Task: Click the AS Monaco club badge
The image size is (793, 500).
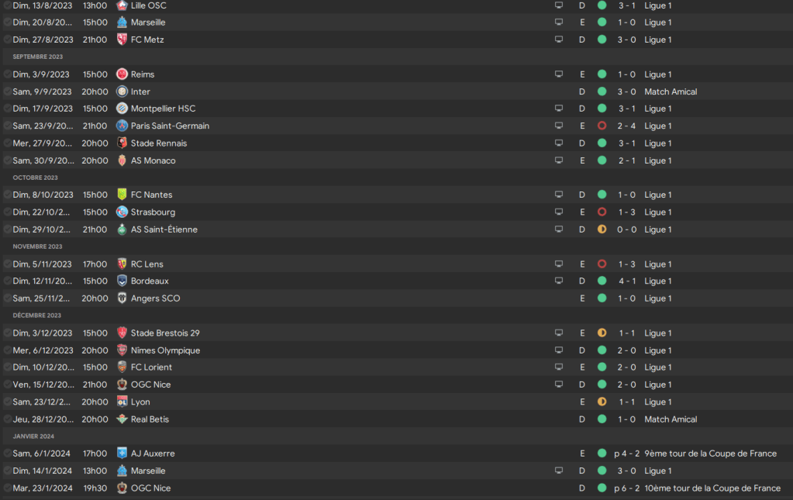Action: point(122,160)
